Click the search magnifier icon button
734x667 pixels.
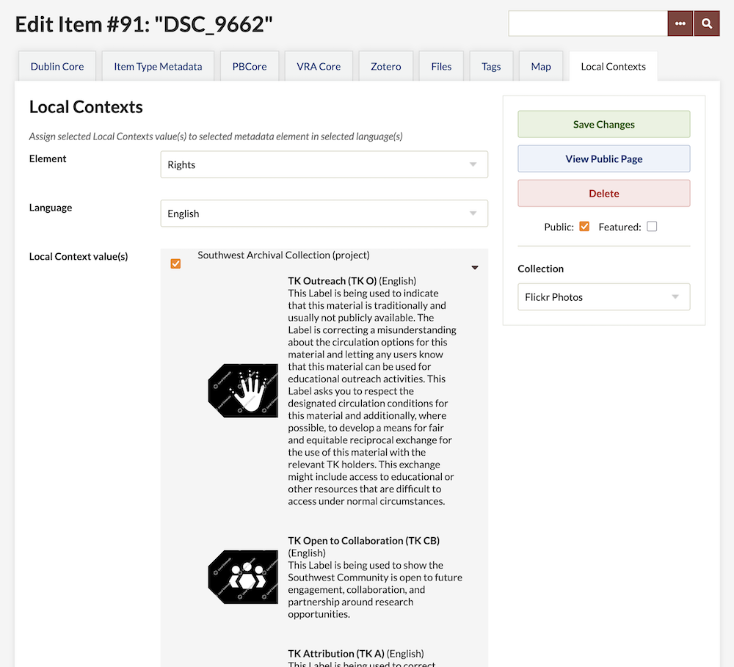[x=706, y=23]
